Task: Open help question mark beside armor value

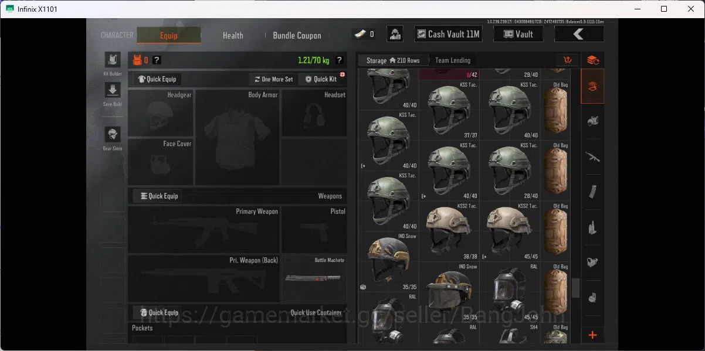Action: pyautogui.click(x=157, y=60)
